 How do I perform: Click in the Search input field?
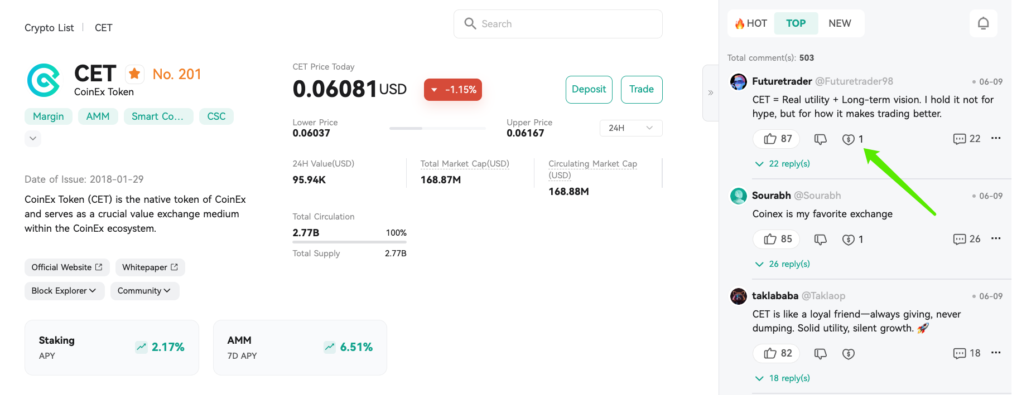click(x=558, y=24)
